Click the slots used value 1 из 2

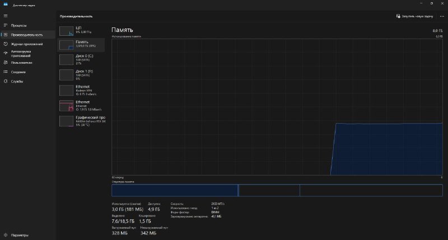215,208
